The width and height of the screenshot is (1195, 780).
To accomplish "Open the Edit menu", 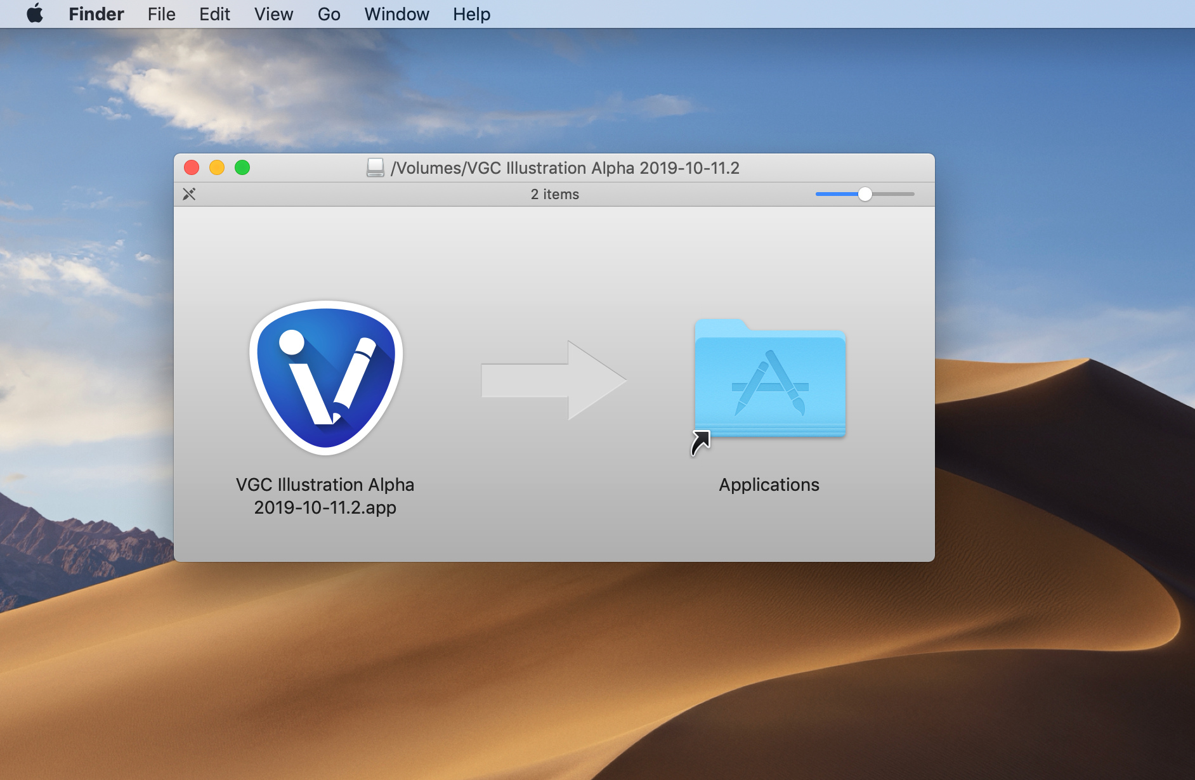I will click(214, 14).
